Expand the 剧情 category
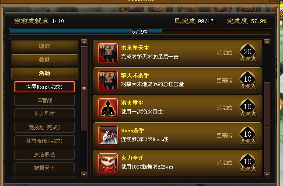283x186 pixels. [45, 46]
